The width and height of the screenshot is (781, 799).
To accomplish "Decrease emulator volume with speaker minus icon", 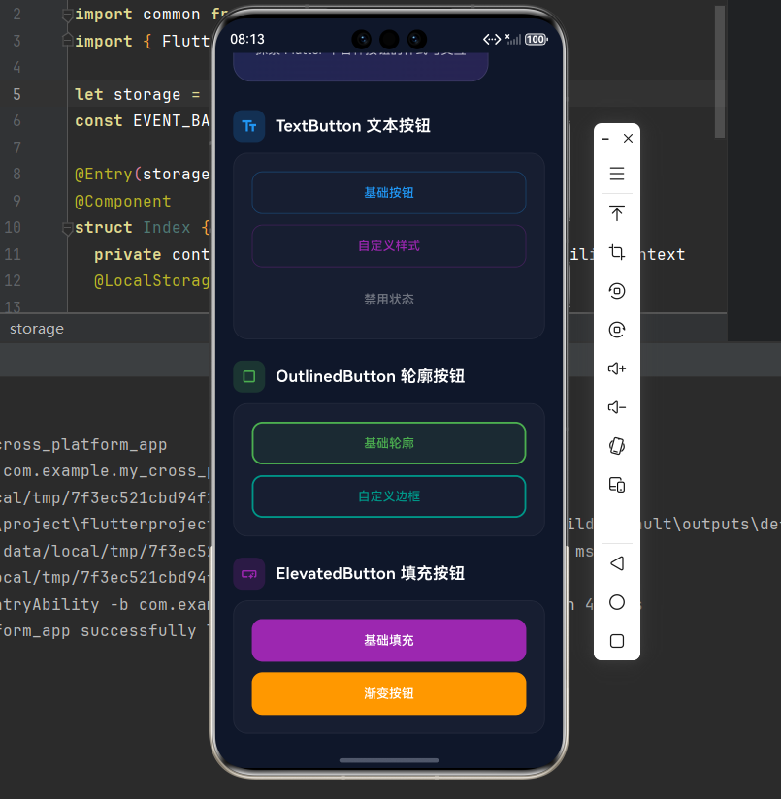I will (x=617, y=407).
